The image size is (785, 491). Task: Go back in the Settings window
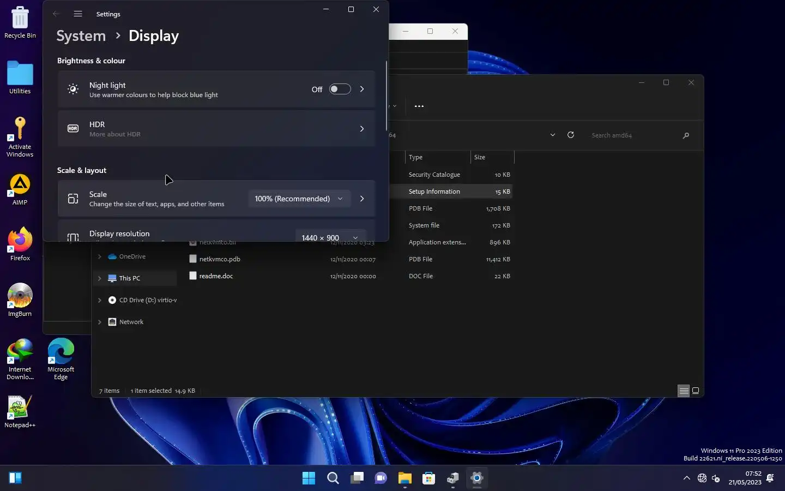[56, 14]
